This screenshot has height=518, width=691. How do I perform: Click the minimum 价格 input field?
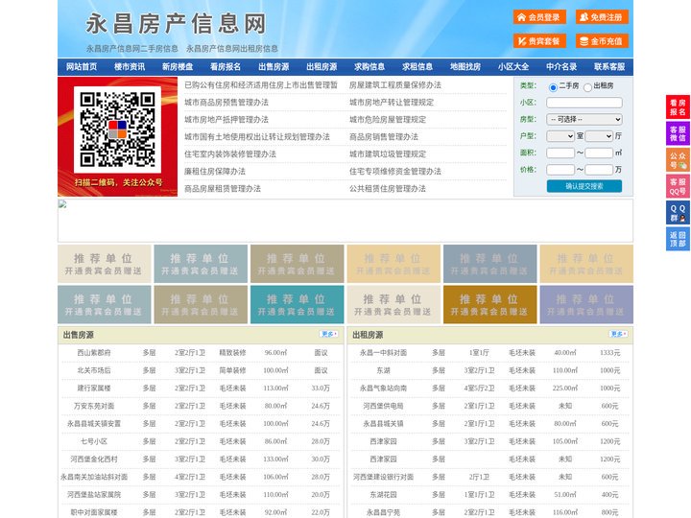pyautogui.click(x=560, y=170)
